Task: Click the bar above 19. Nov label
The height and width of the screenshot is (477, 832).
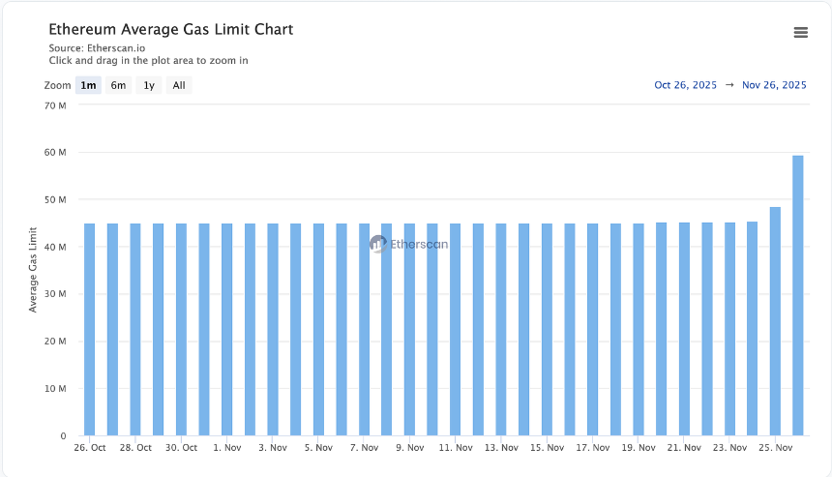Action: click(639, 329)
